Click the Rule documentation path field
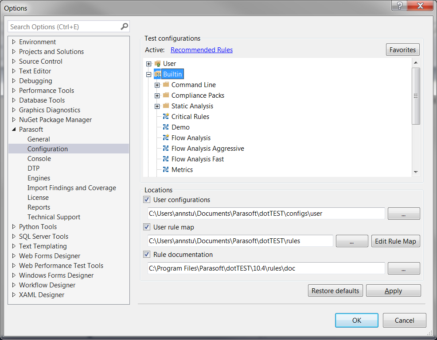437x340 pixels. [x=266, y=268]
